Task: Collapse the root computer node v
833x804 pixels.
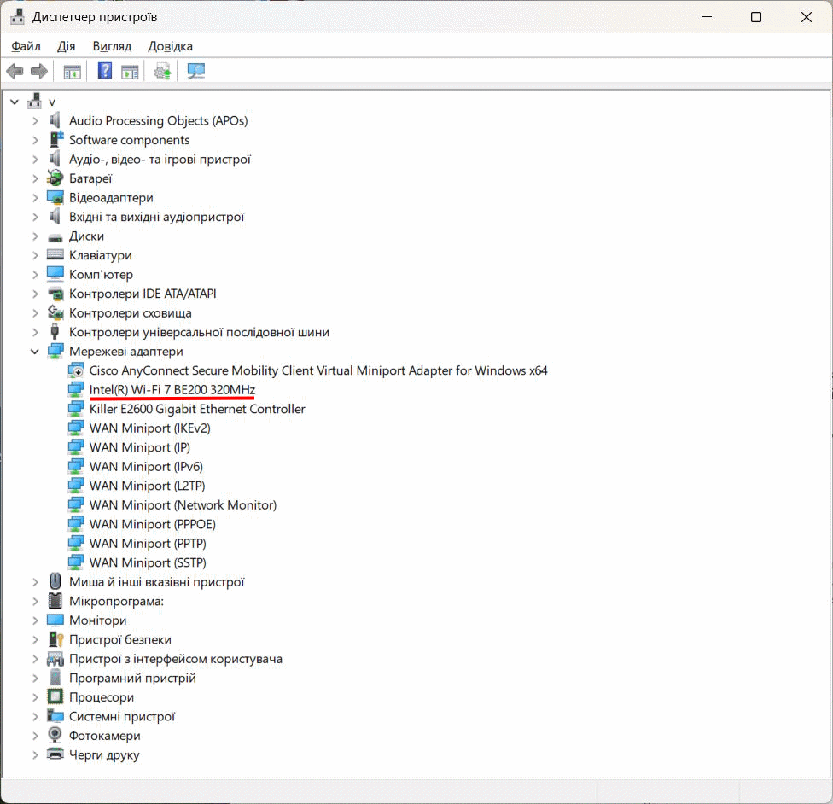Action: (15, 102)
